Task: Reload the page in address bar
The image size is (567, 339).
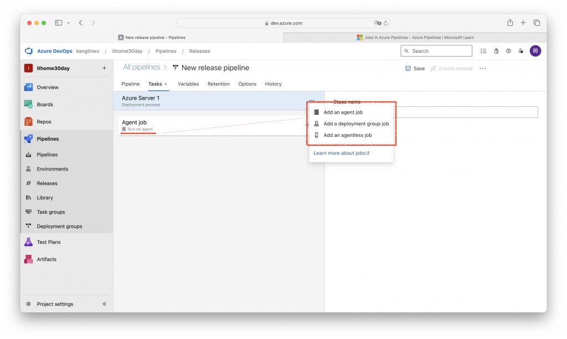Action: tap(385, 23)
